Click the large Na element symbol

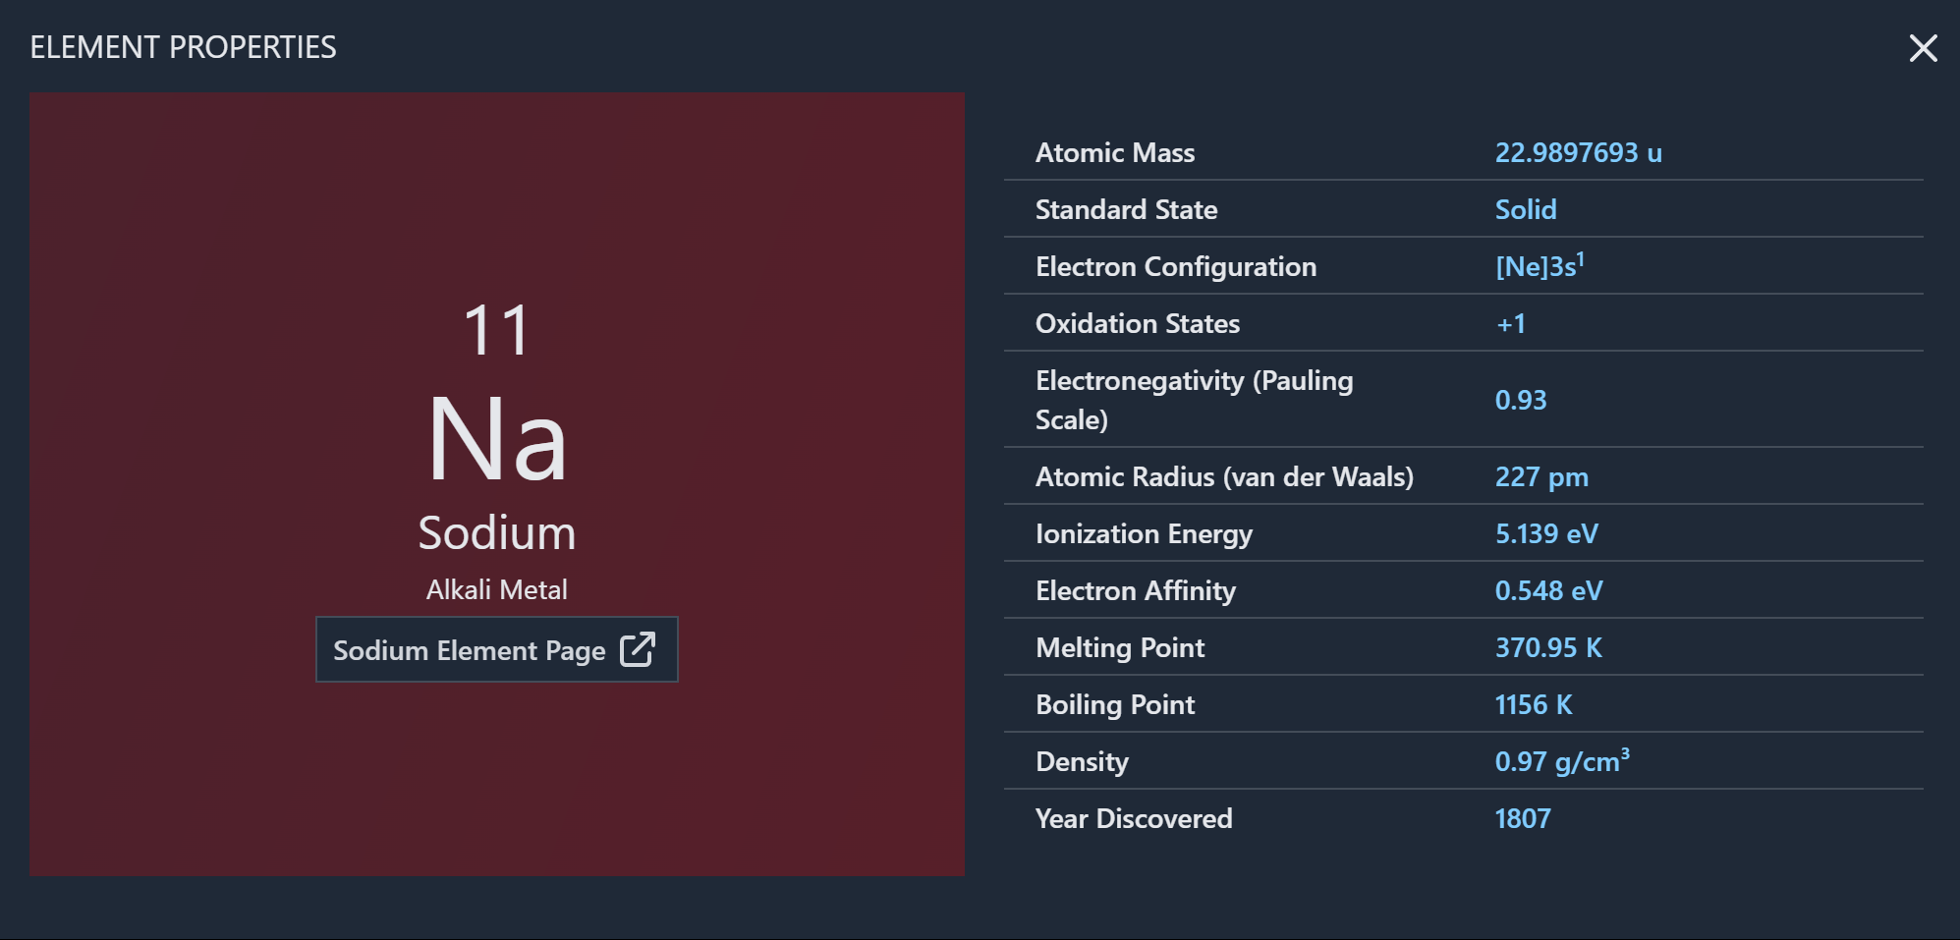497,438
